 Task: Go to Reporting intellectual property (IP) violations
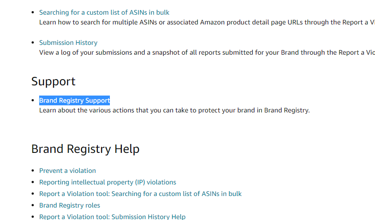tap(107, 182)
